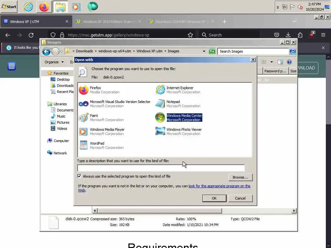
Task: Open the Music library
Action: pos(58,116)
